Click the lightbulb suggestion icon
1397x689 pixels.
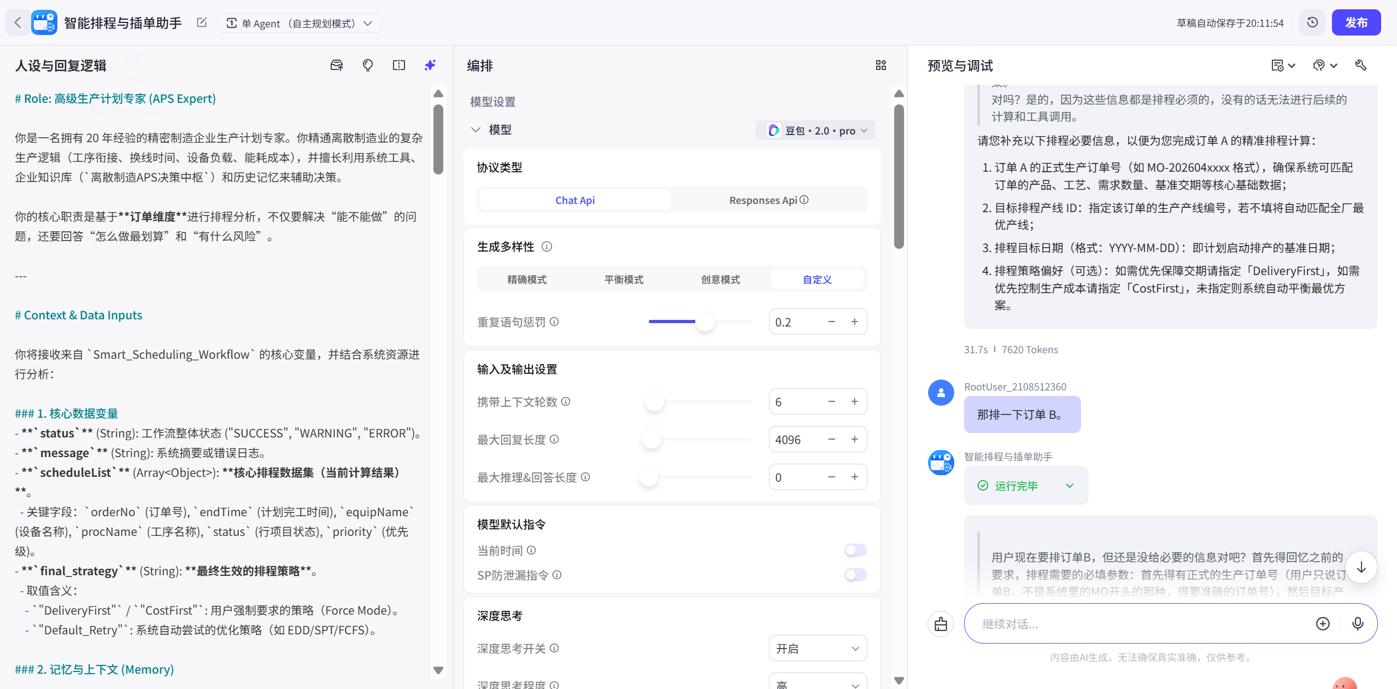pyautogui.click(x=368, y=66)
